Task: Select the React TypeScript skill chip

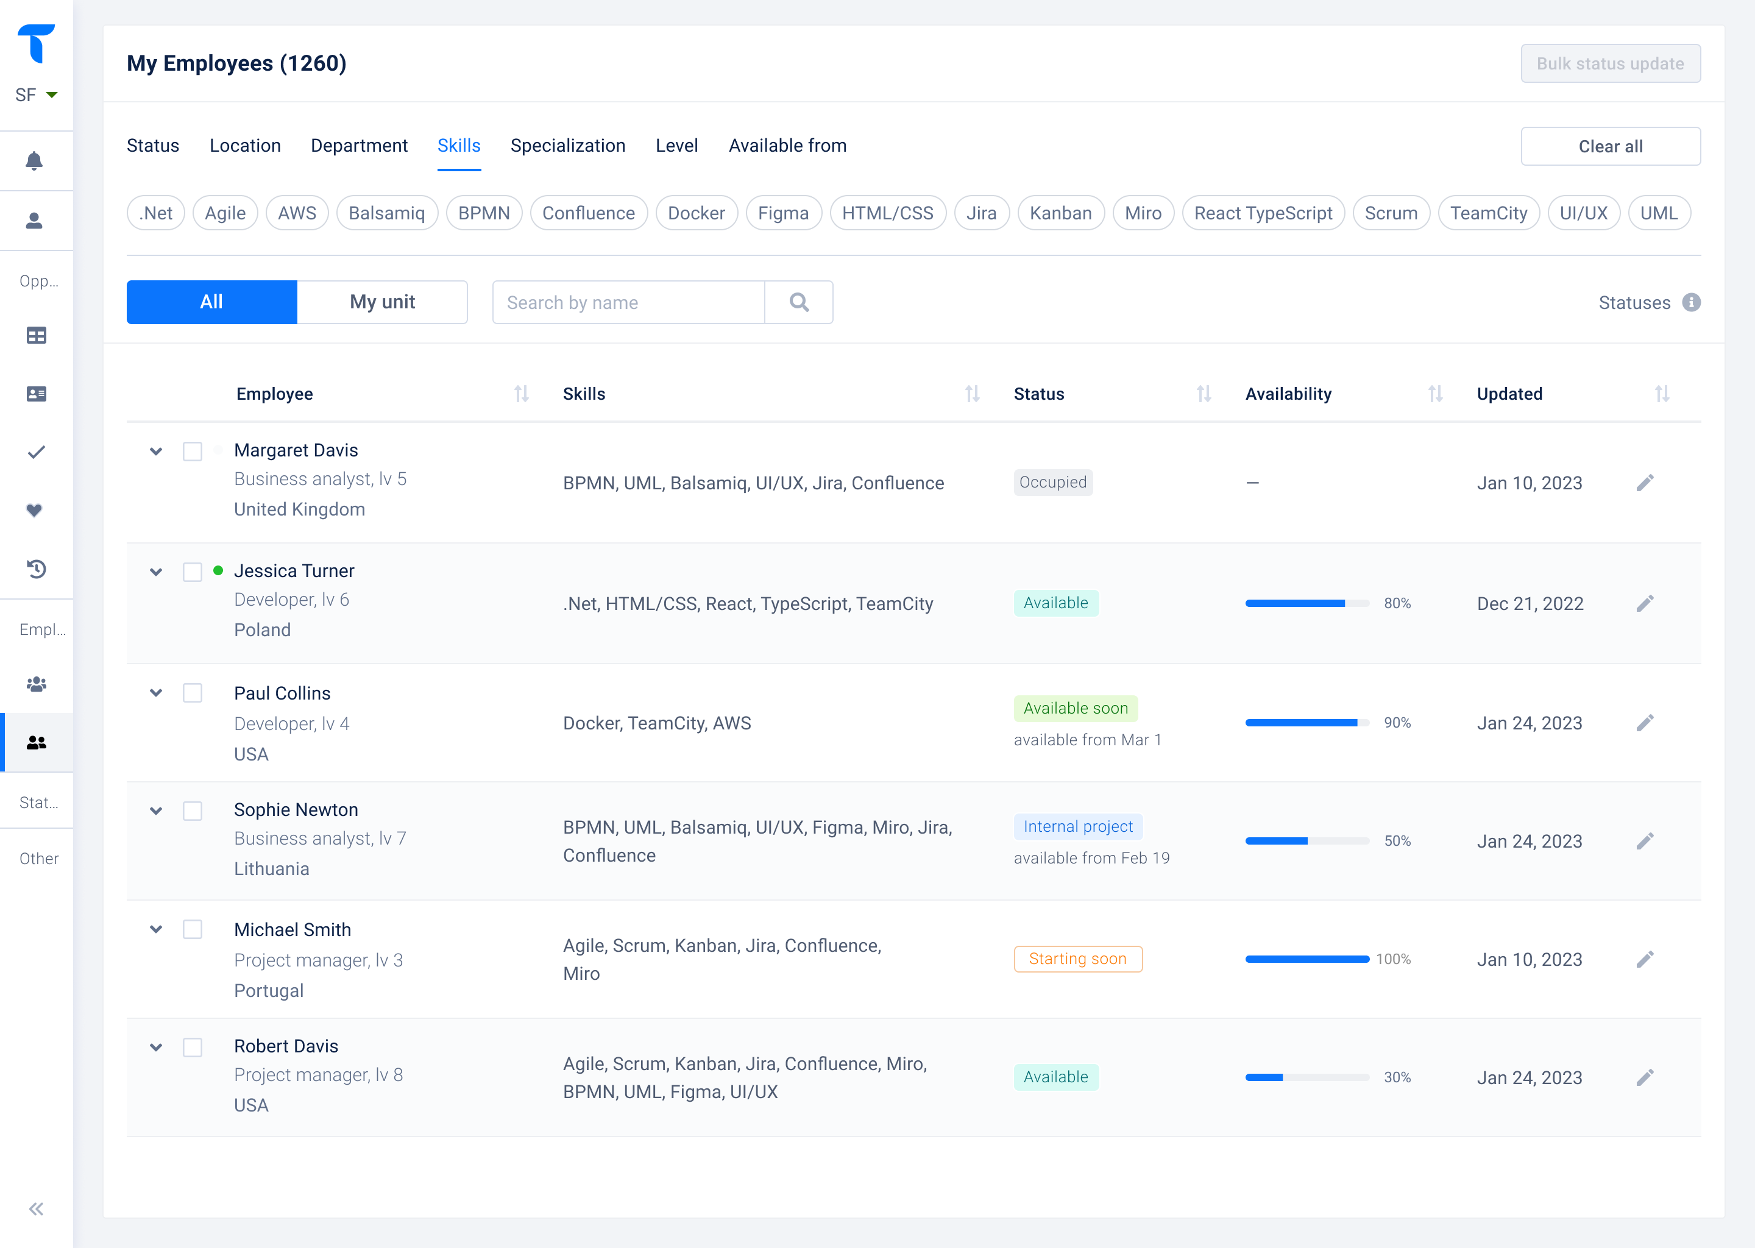Action: click(x=1263, y=213)
